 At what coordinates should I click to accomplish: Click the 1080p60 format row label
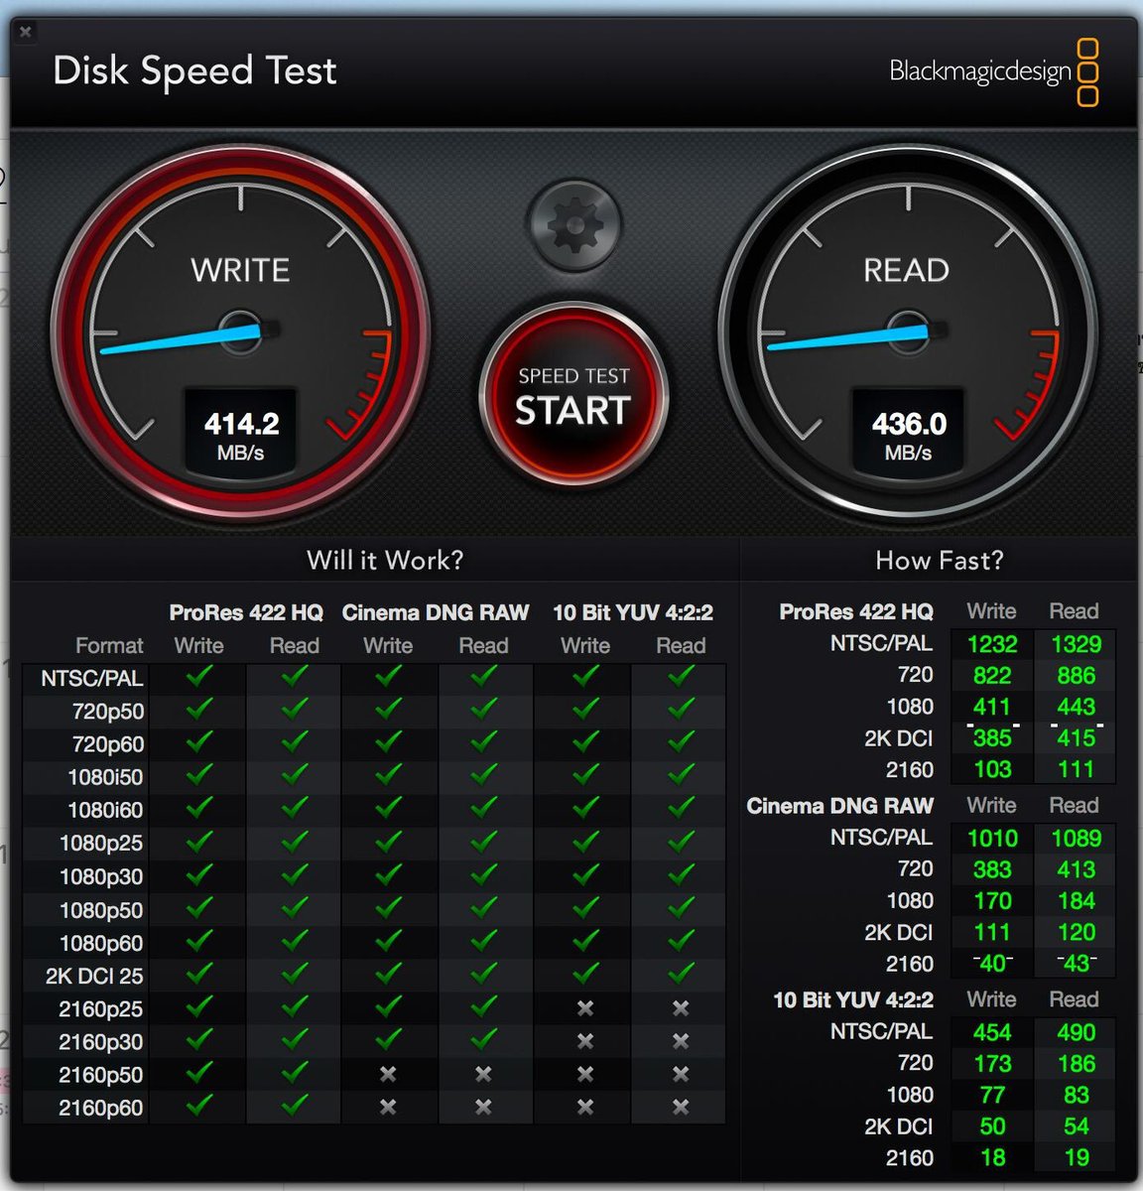(101, 943)
